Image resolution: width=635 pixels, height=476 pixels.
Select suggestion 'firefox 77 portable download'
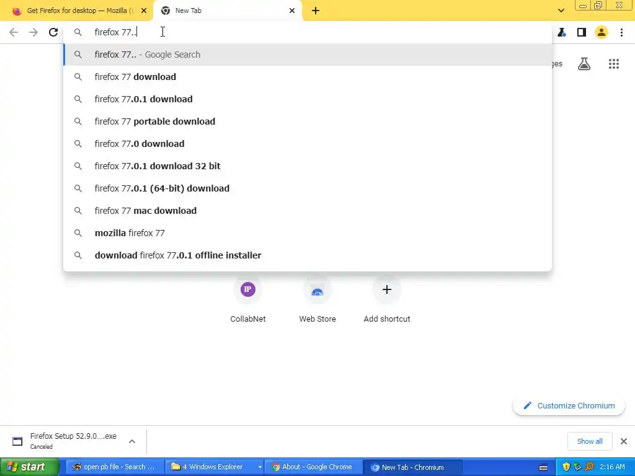(308, 121)
